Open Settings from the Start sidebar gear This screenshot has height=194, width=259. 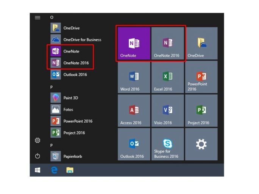pyautogui.click(x=37, y=140)
